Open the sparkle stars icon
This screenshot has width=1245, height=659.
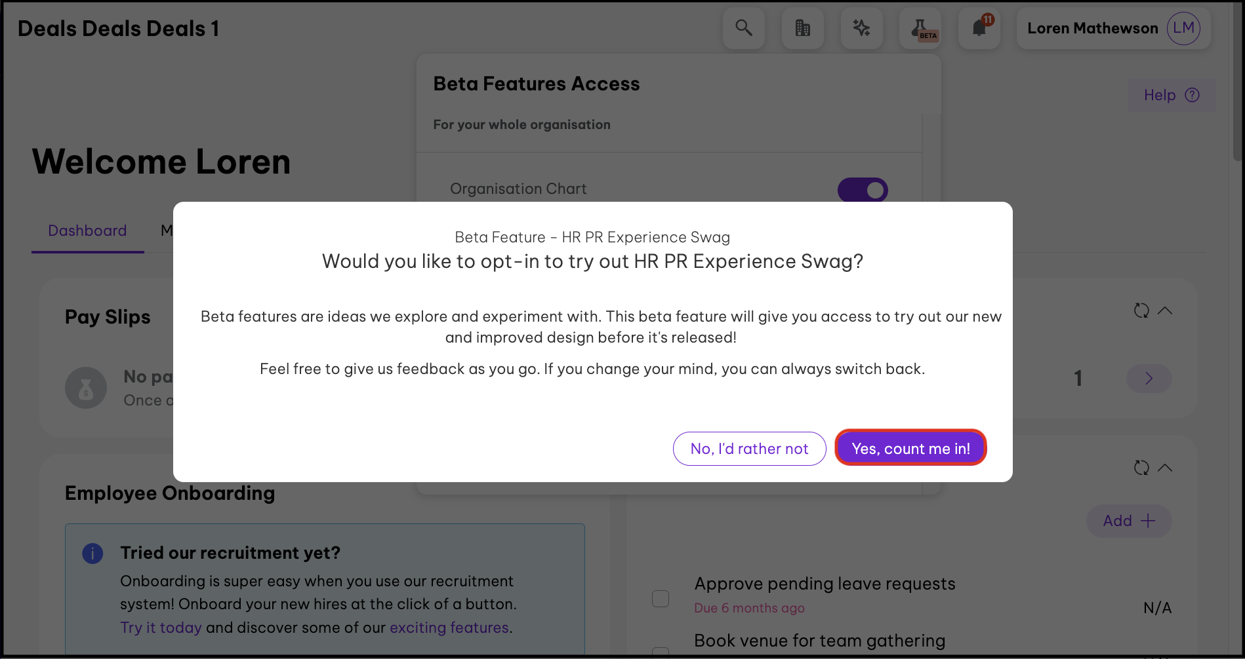pyautogui.click(x=861, y=28)
